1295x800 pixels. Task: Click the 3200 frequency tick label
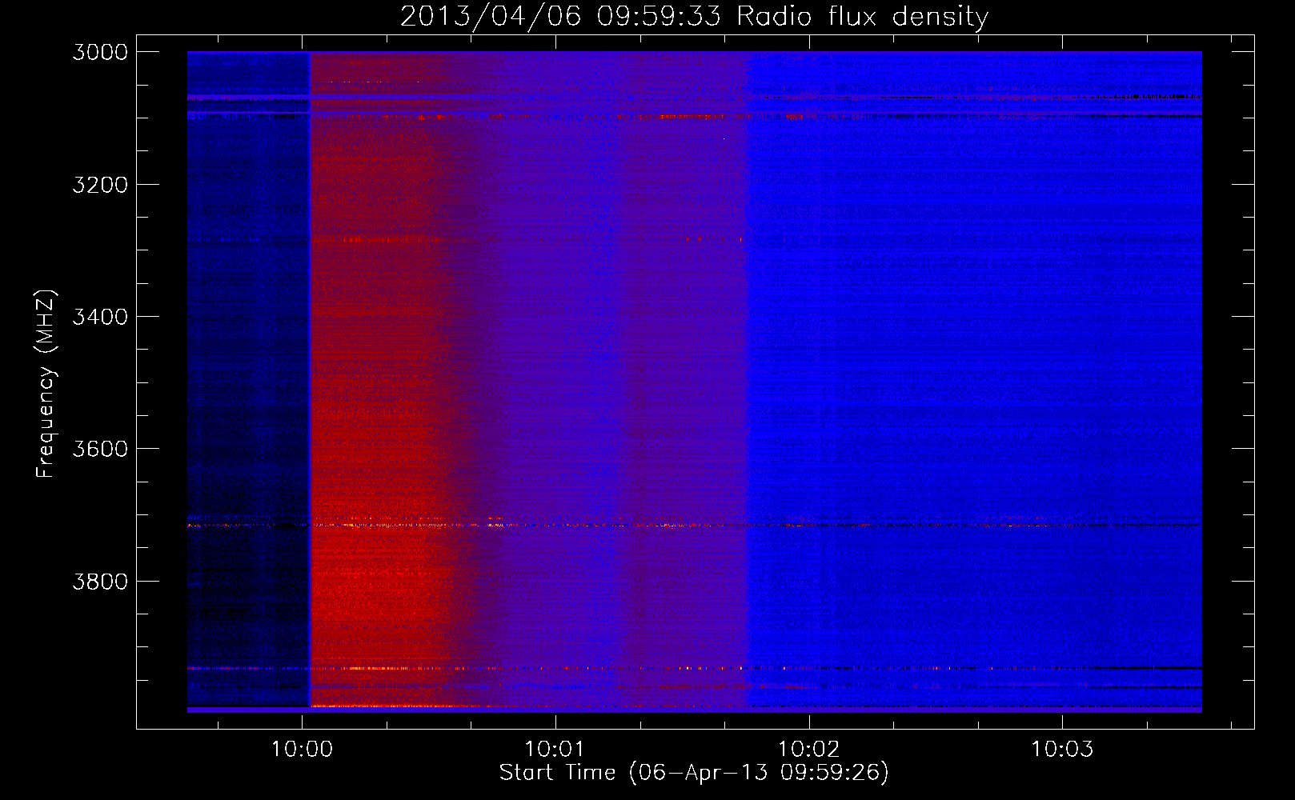click(x=100, y=185)
